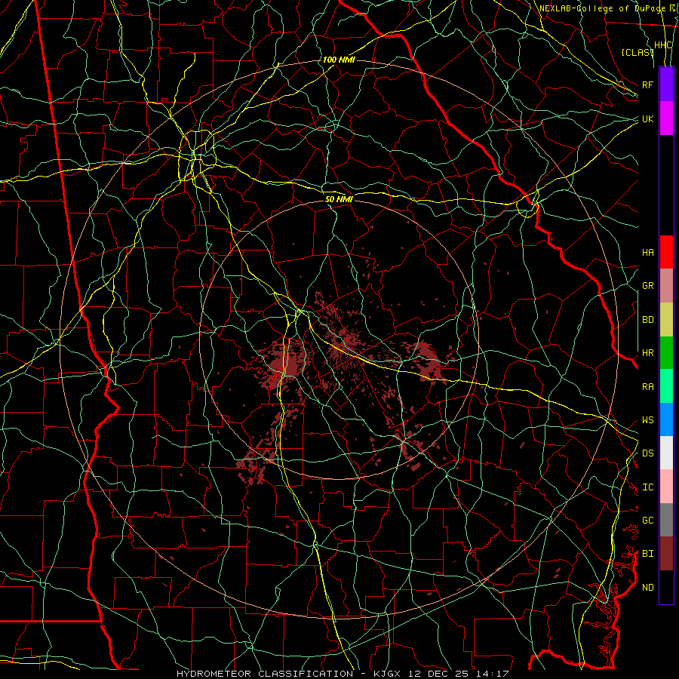Click the HYDROMETEOR CLASSIFICATION title text

pyautogui.click(x=265, y=674)
